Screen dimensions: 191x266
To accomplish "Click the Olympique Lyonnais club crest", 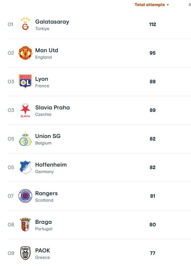I will tap(25, 81).
